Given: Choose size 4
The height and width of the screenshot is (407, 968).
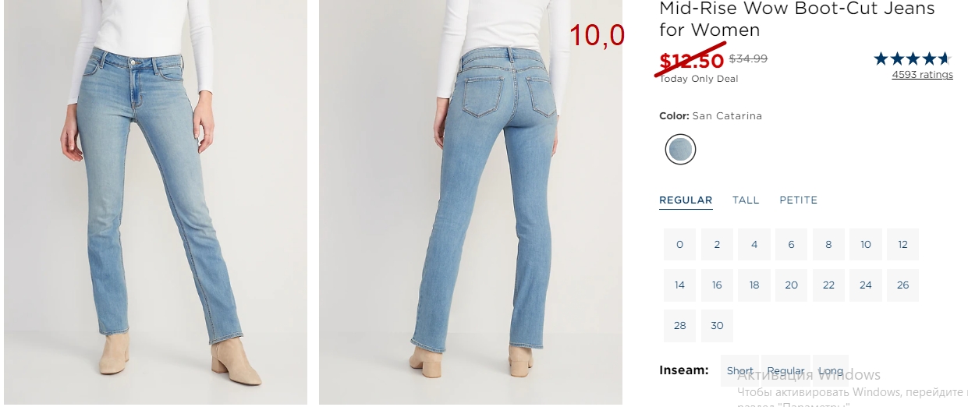Looking at the screenshot, I should pyautogui.click(x=754, y=245).
